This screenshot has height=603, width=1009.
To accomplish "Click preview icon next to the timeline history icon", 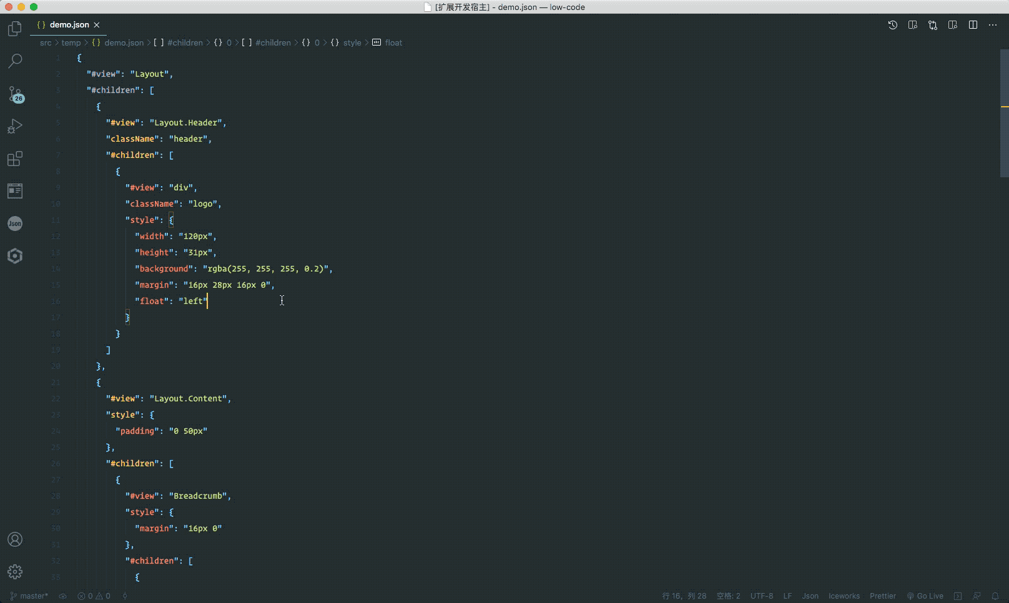I will pos(913,25).
